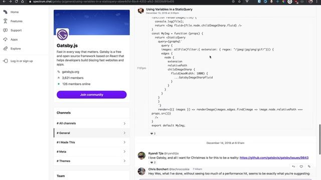Viewport: 321px width, 180px height.
Task: Copy link icon on Chris Borchert's message
Action: [309, 166]
